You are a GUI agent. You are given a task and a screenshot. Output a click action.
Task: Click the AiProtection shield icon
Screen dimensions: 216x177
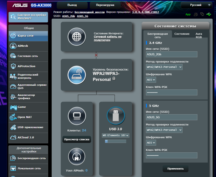(x=13, y=66)
